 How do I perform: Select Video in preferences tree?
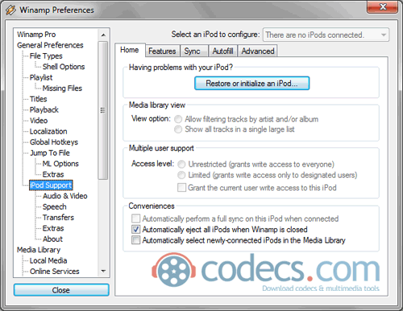(39, 121)
